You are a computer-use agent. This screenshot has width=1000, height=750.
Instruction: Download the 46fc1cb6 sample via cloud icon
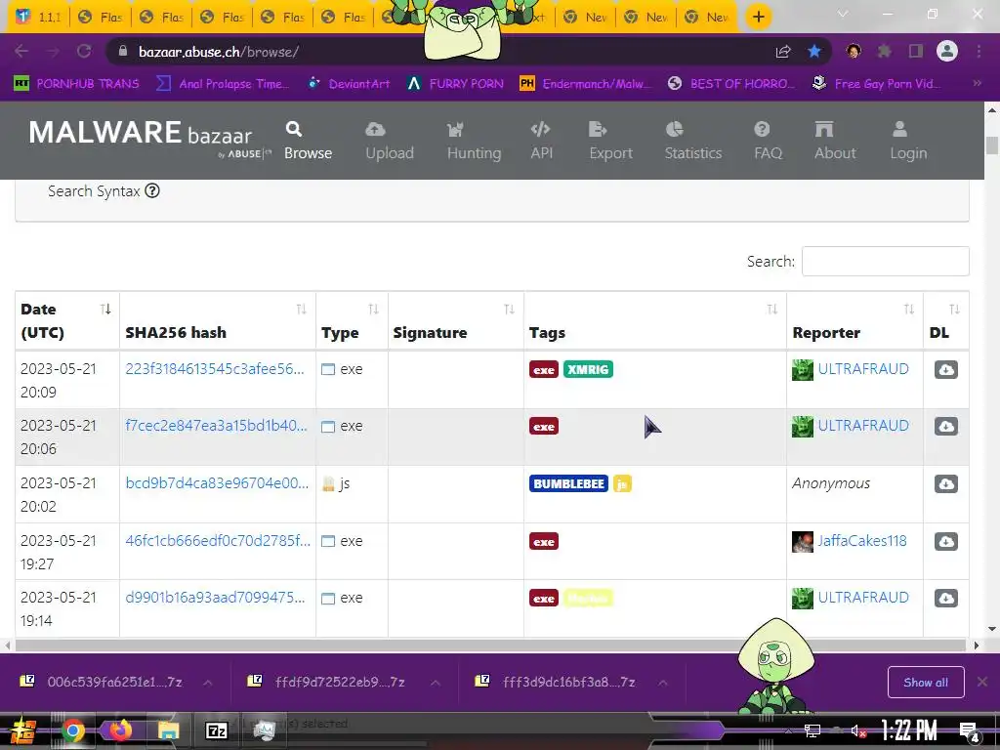[x=945, y=541]
